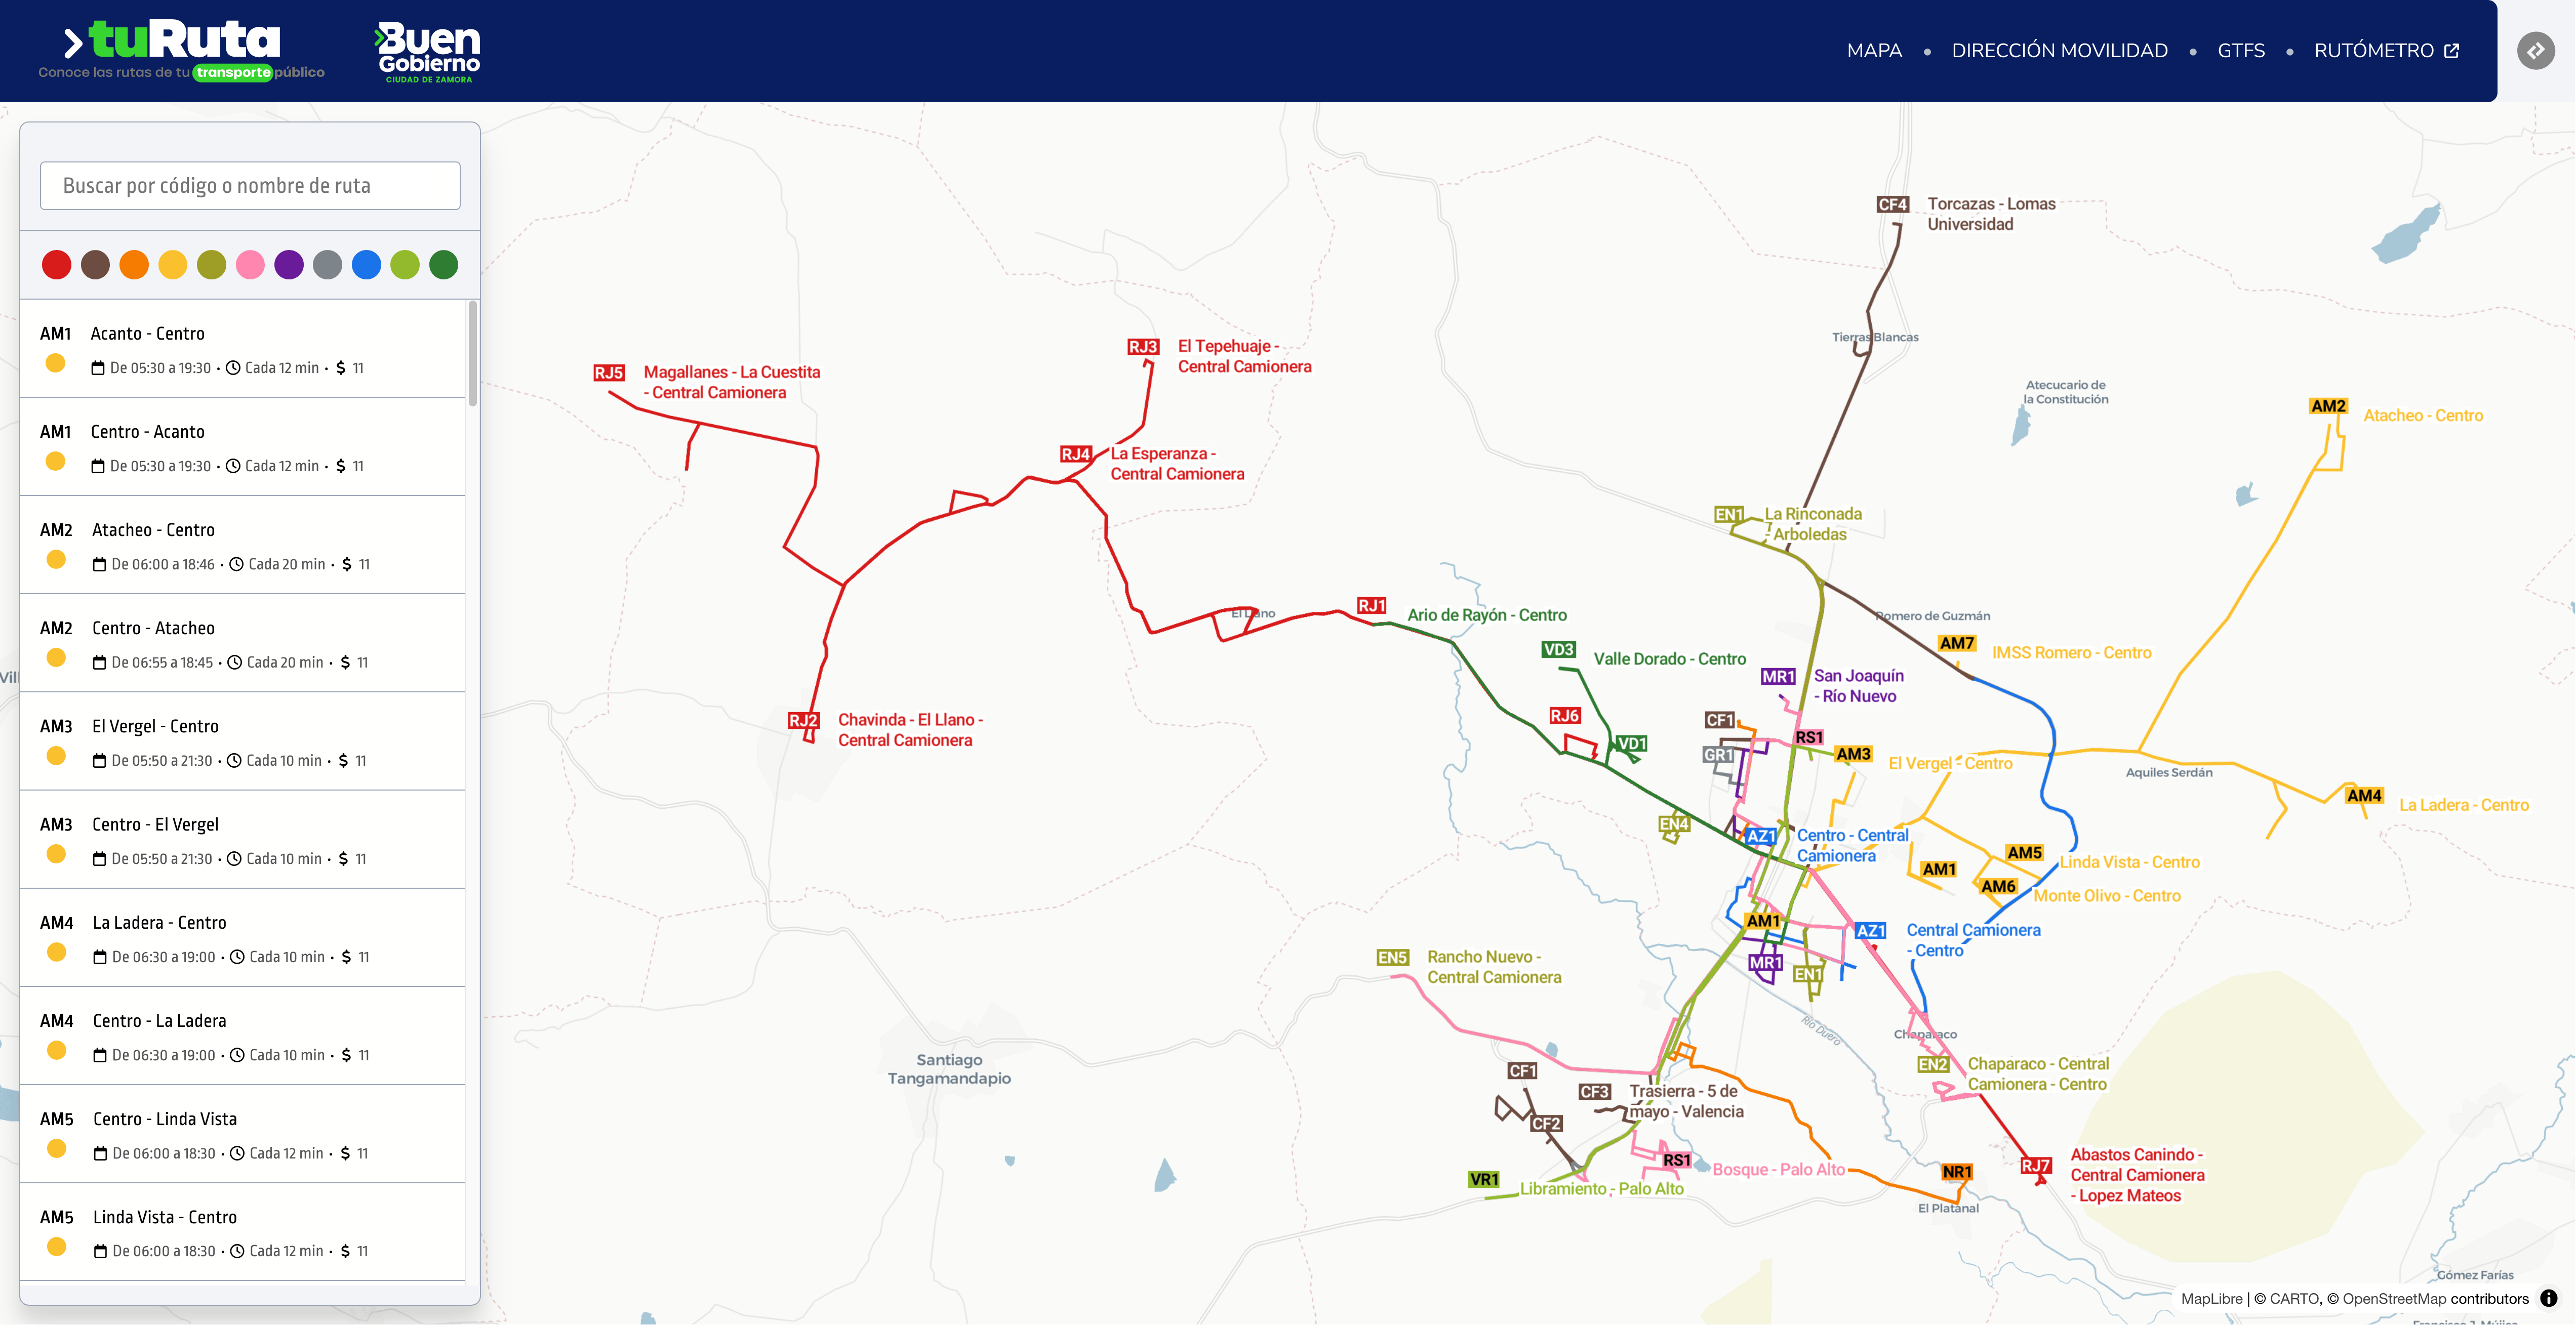Toggle the purple route color filter
The image size is (2576, 1325).
[x=289, y=265]
